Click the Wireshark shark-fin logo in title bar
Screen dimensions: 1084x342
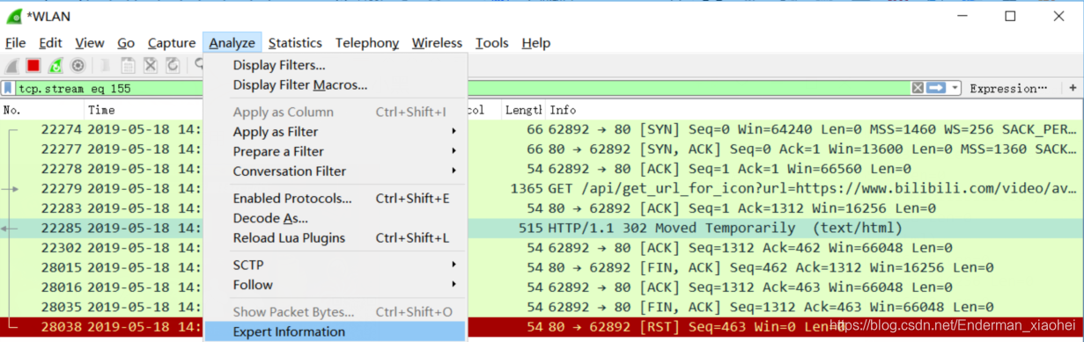[14, 16]
